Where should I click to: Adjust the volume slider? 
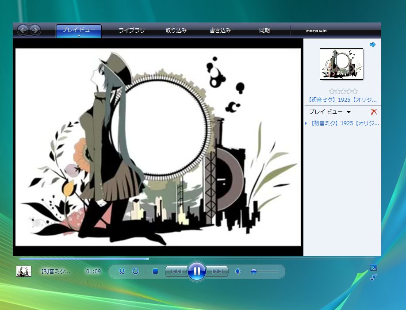(x=264, y=271)
